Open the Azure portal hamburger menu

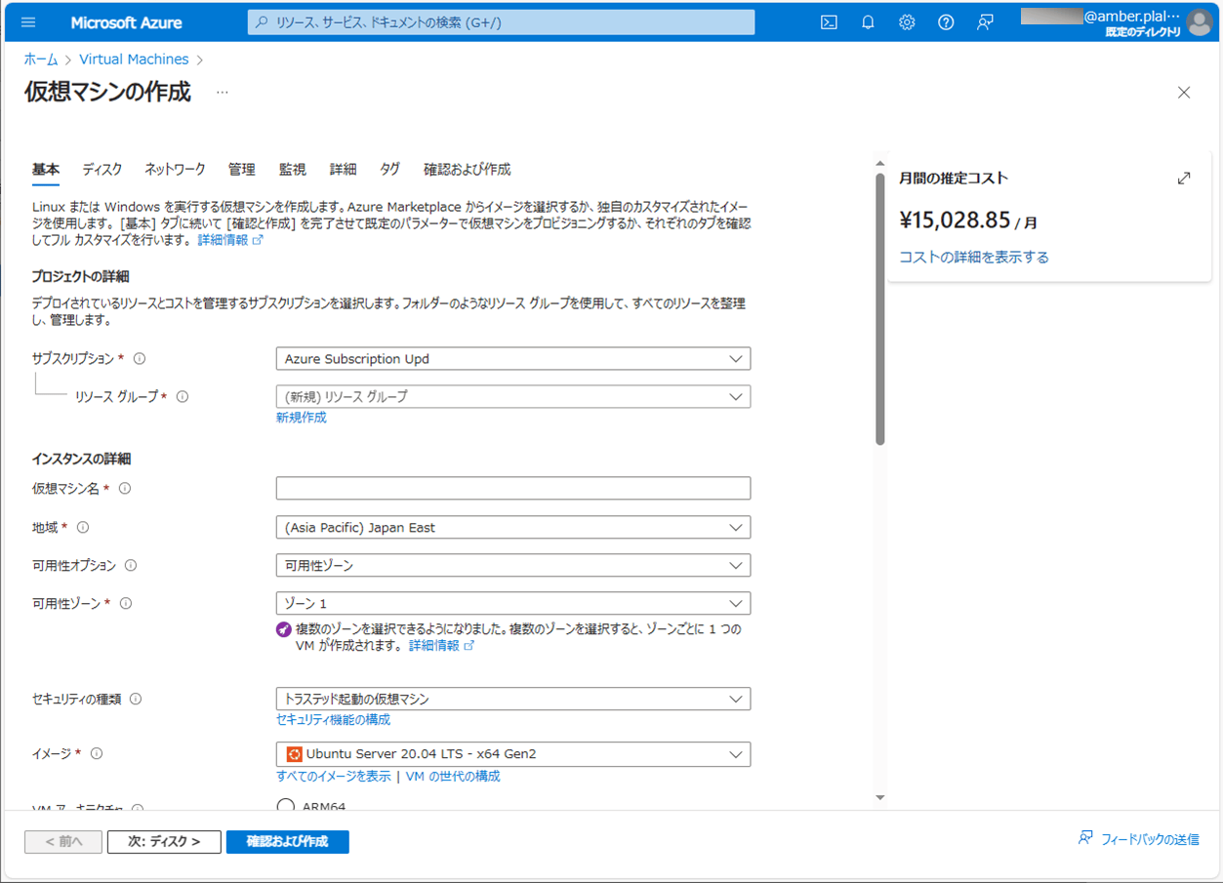click(28, 22)
